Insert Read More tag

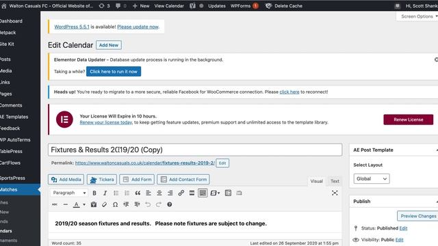tap(192, 193)
